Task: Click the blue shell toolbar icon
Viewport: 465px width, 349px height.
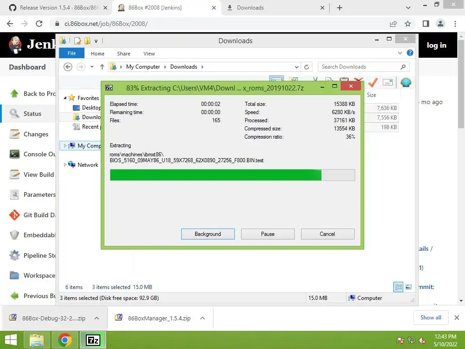Action: pos(406,82)
